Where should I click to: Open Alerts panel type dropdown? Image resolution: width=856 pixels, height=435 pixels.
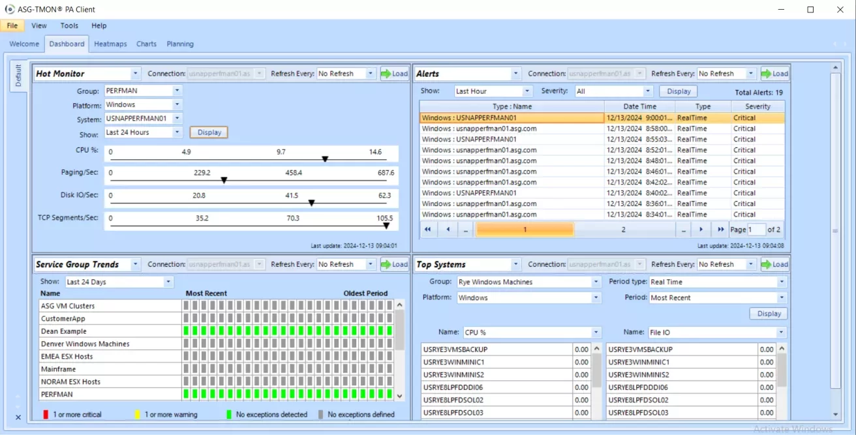pos(515,74)
